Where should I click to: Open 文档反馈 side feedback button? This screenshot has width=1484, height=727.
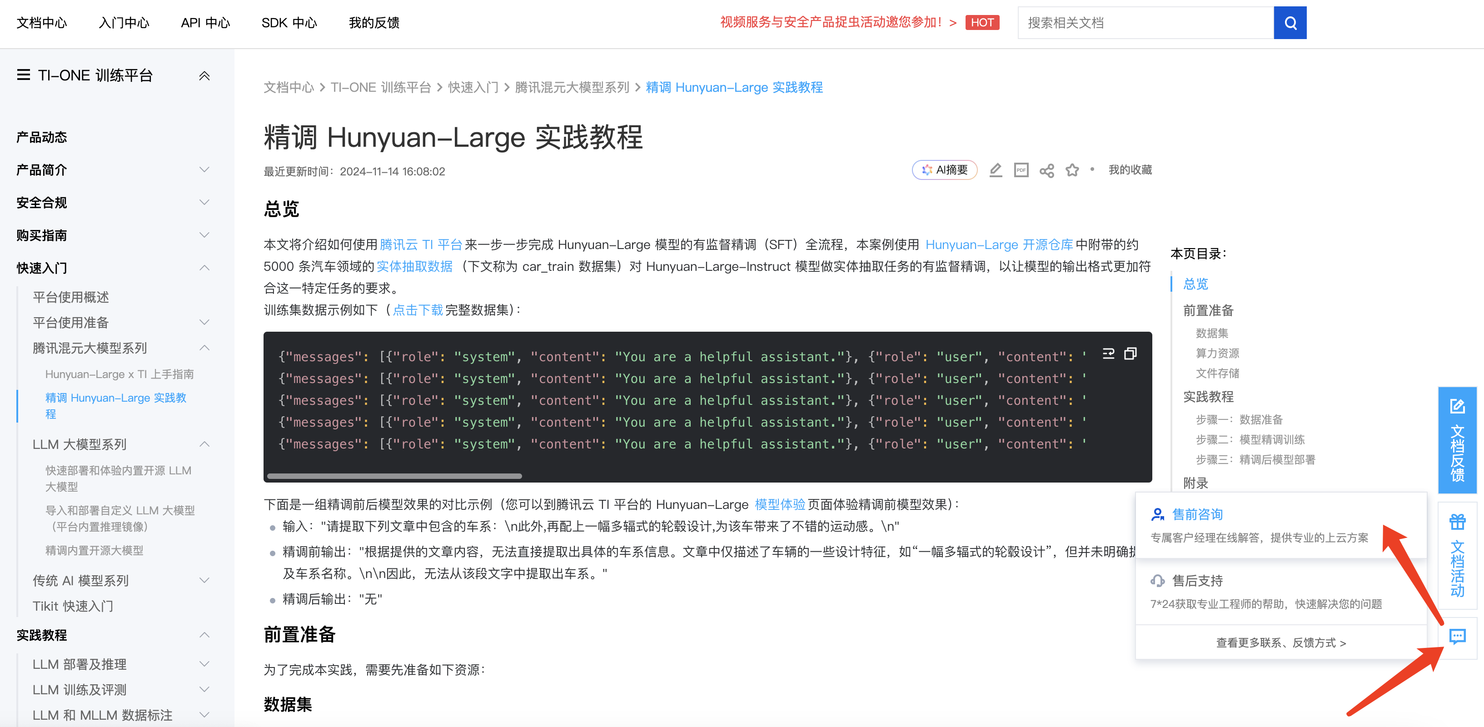click(x=1457, y=439)
